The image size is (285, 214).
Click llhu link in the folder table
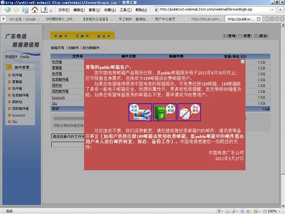coord(55,103)
